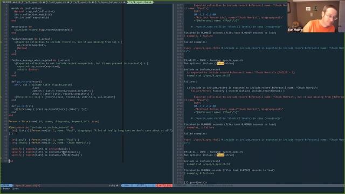Click the NORMAL mode indicator in status line
This screenshot has width=345, height=194.
click(x=6, y=185)
